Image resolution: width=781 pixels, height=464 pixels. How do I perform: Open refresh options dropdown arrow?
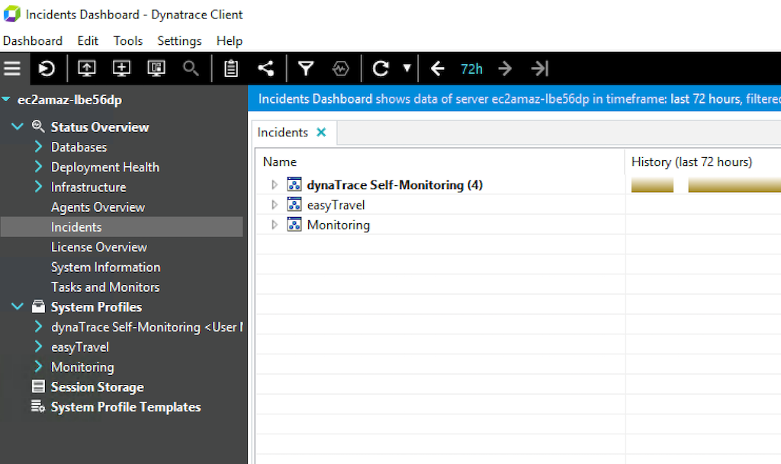click(407, 68)
